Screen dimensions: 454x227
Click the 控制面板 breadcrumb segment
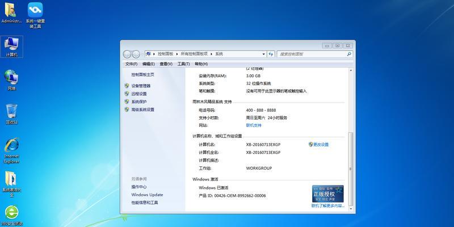(165, 54)
